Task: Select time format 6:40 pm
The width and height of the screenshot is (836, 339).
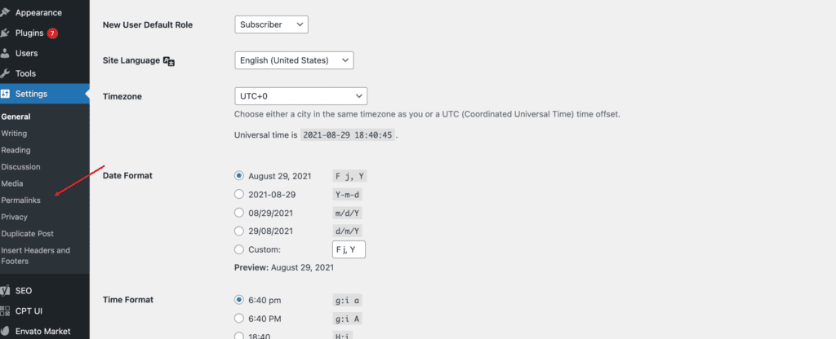Action: (239, 300)
